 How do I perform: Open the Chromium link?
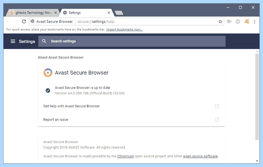tap(125, 156)
